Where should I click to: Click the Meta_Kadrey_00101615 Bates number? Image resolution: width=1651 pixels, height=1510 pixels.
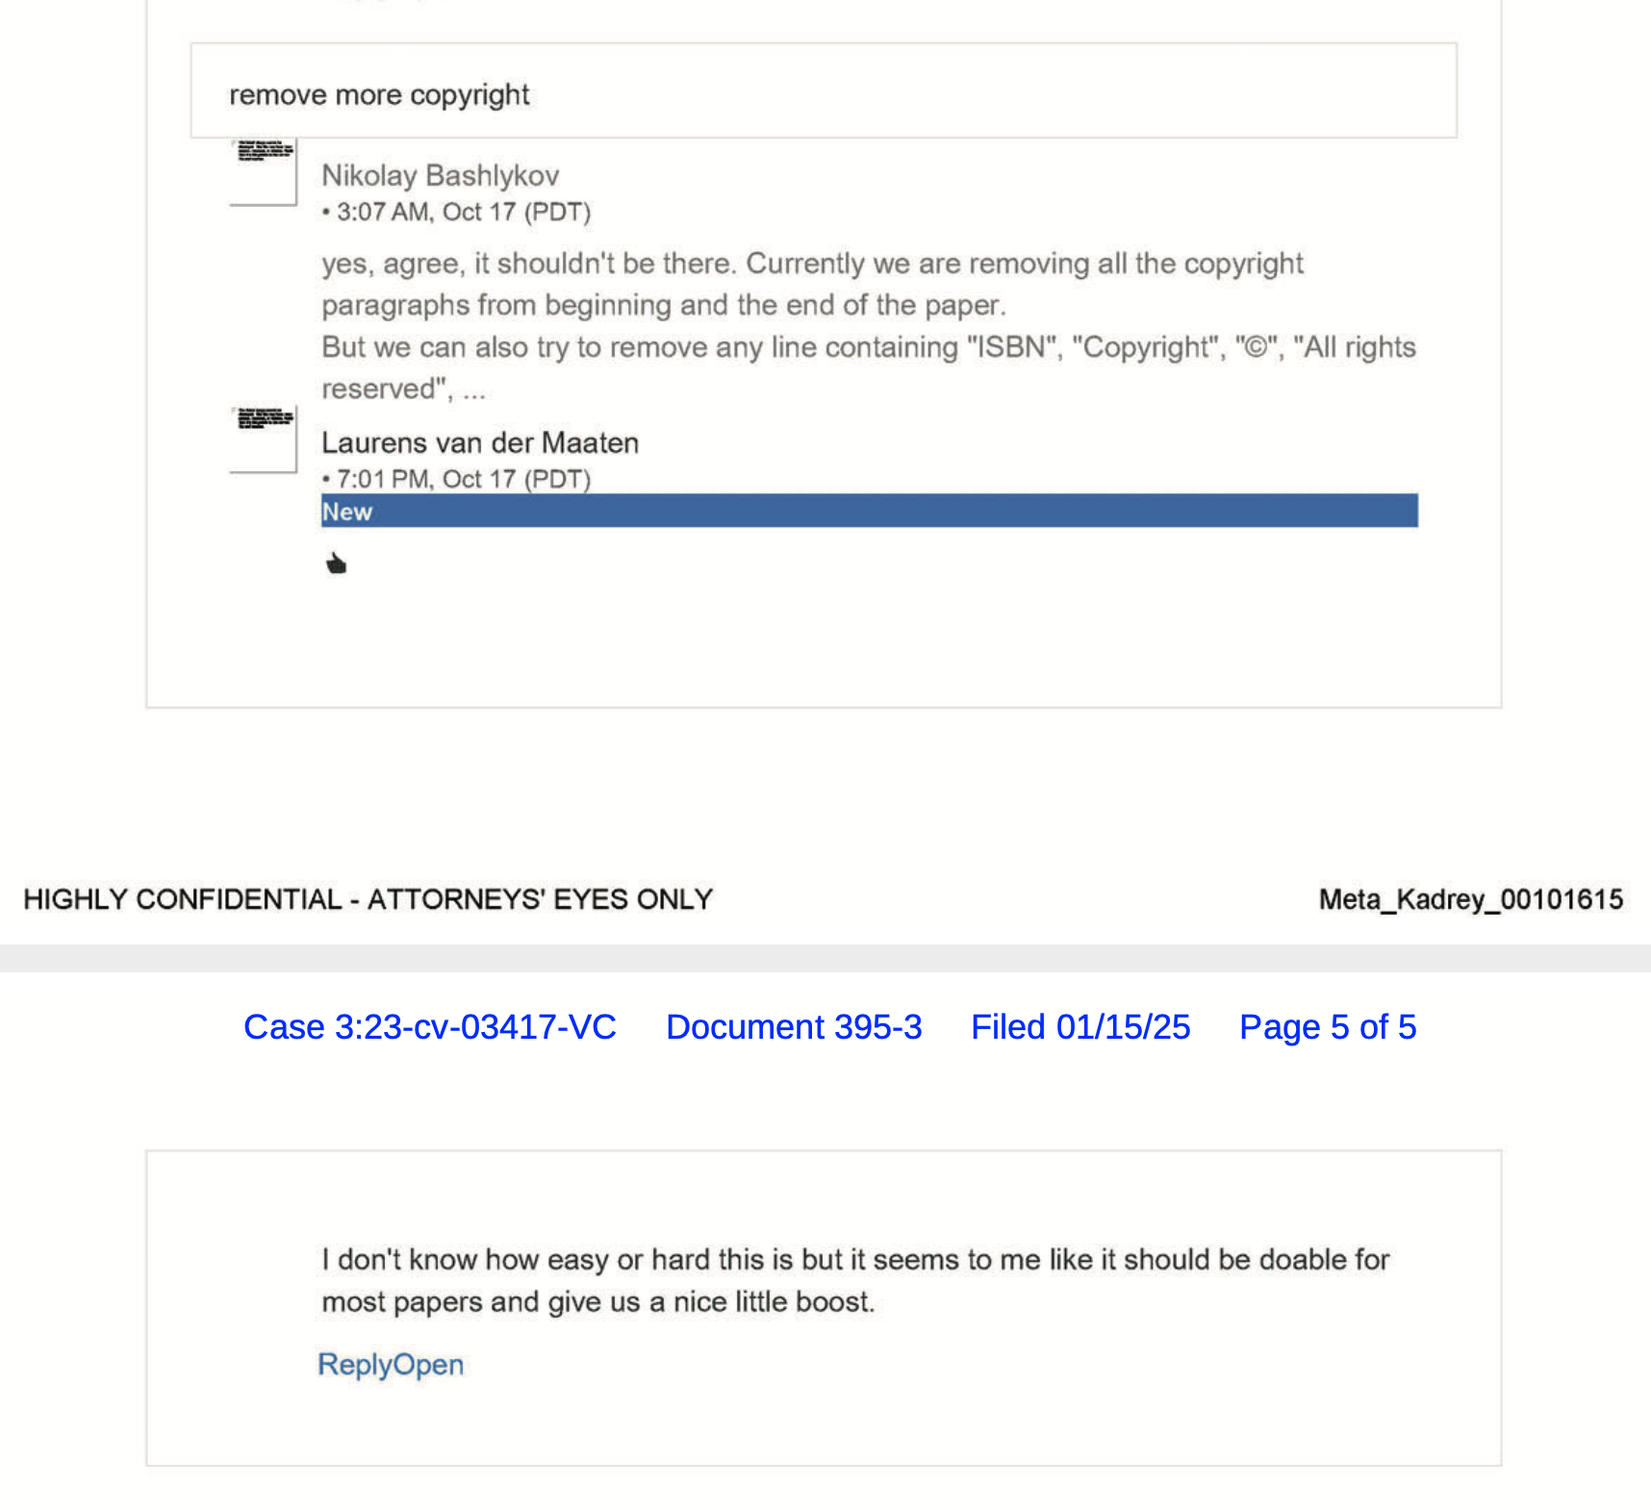click(1470, 900)
